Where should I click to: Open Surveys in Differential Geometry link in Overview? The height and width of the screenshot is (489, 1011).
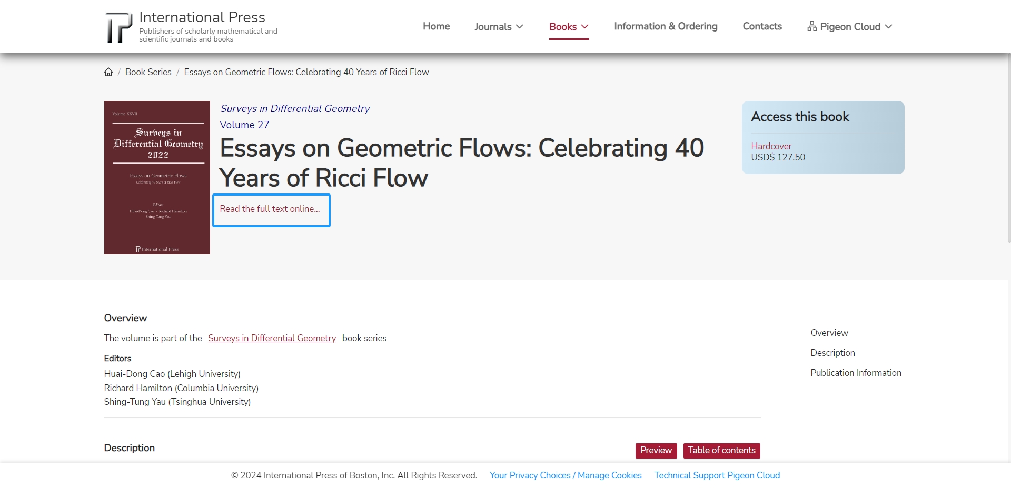point(272,338)
